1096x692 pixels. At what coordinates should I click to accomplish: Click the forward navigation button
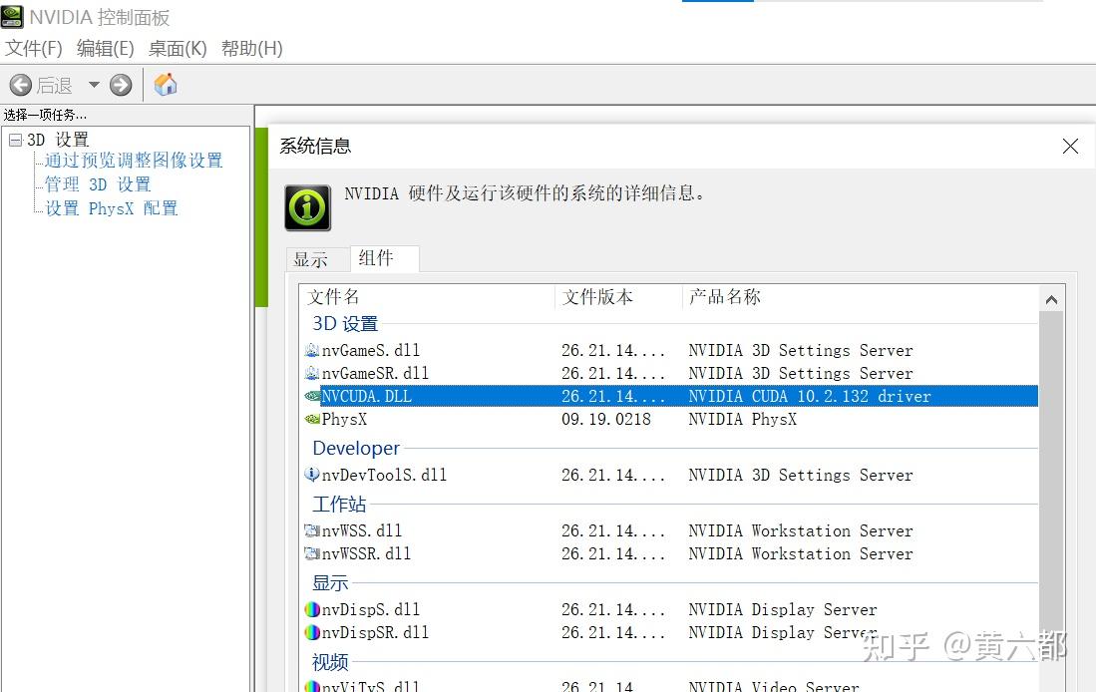(120, 84)
